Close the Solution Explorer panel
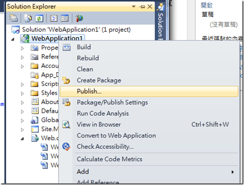Image resolution: width=244 pixels, height=185 pixels. (150, 7)
